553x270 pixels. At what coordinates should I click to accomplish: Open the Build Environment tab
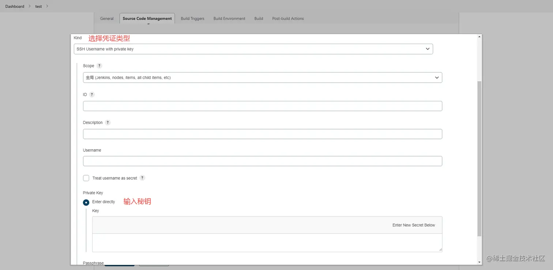229,18
